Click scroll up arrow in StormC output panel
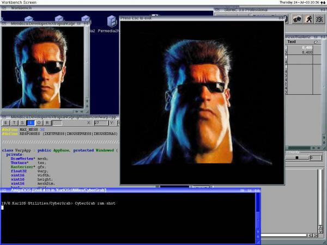Image resolution: width=327 pixels, height=245 pixels. [321, 228]
